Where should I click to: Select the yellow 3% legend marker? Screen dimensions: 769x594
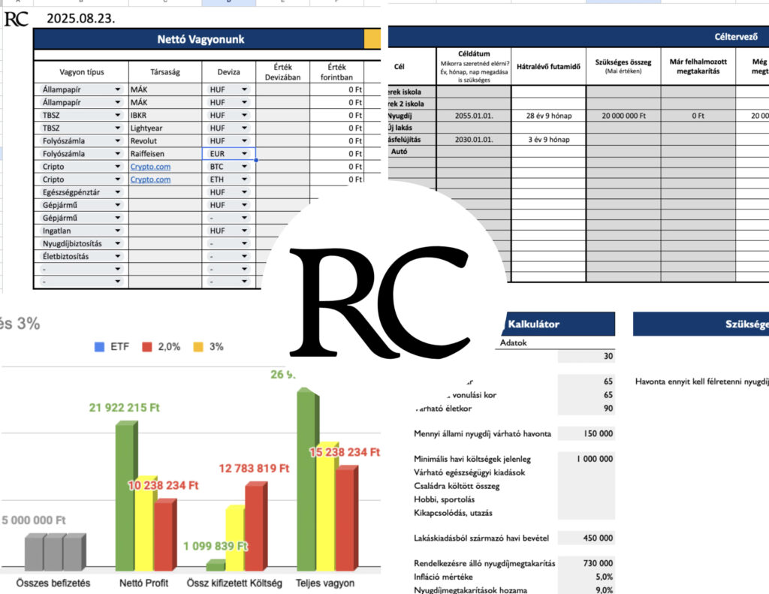199,346
